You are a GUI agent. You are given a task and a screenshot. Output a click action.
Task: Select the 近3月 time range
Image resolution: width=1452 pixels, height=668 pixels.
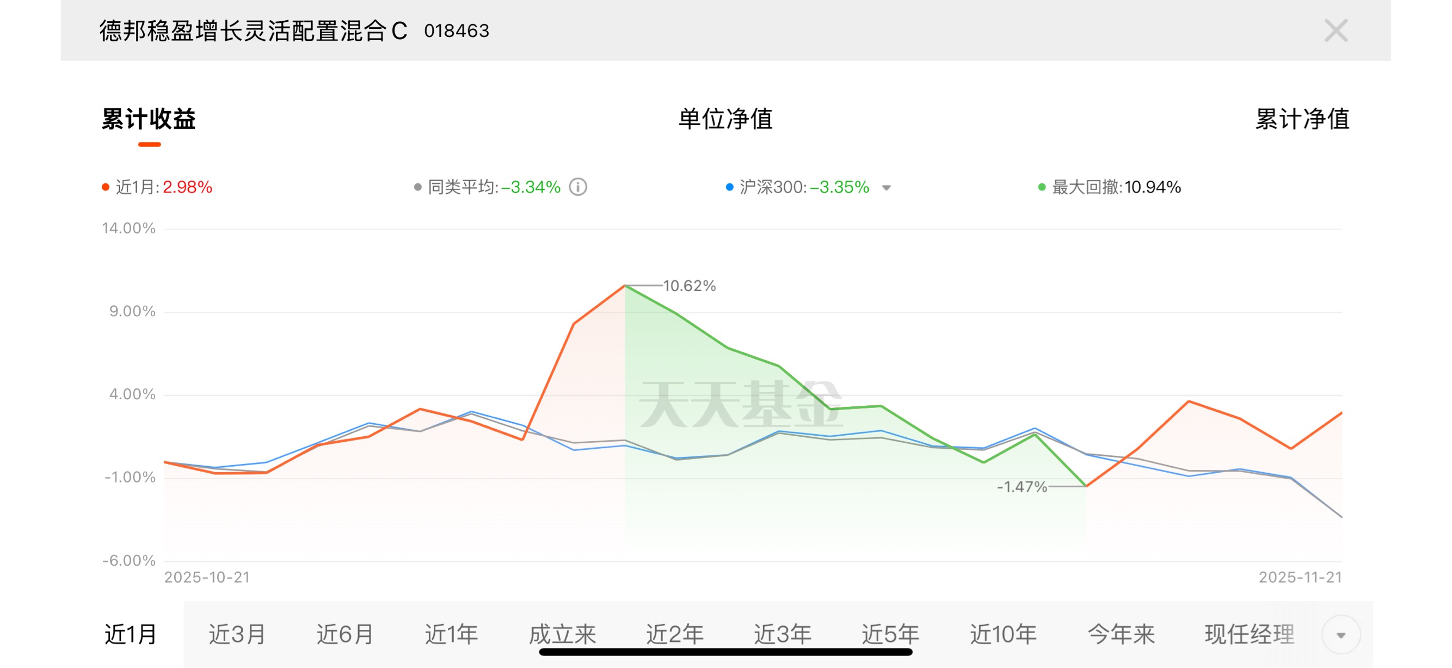(237, 635)
